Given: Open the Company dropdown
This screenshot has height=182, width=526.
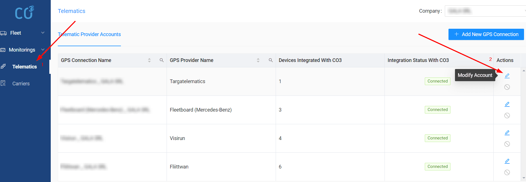Looking at the screenshot, I should pyautogui.click(x=485, y=11).
